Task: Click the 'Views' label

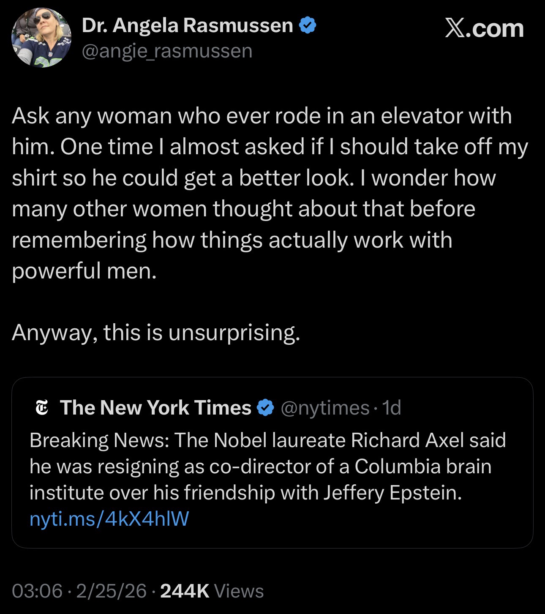Action: [239, 591]
